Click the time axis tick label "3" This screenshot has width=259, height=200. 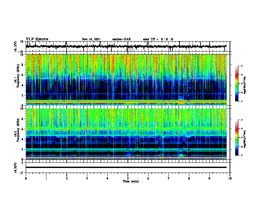(x=87, y=178)
